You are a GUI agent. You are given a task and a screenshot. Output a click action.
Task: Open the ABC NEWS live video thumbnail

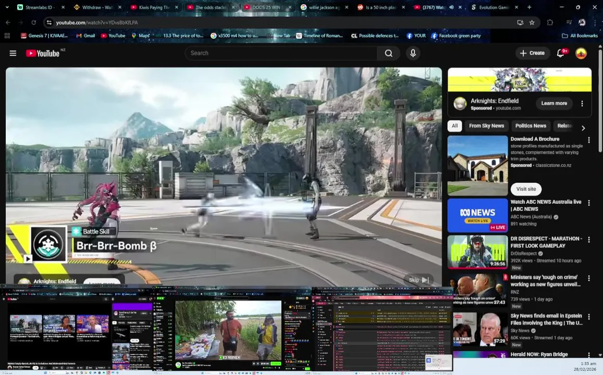point(477,215)
